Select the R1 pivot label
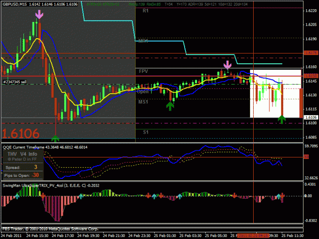The width and height of the screenshot is (319, 239). (145, 11)
